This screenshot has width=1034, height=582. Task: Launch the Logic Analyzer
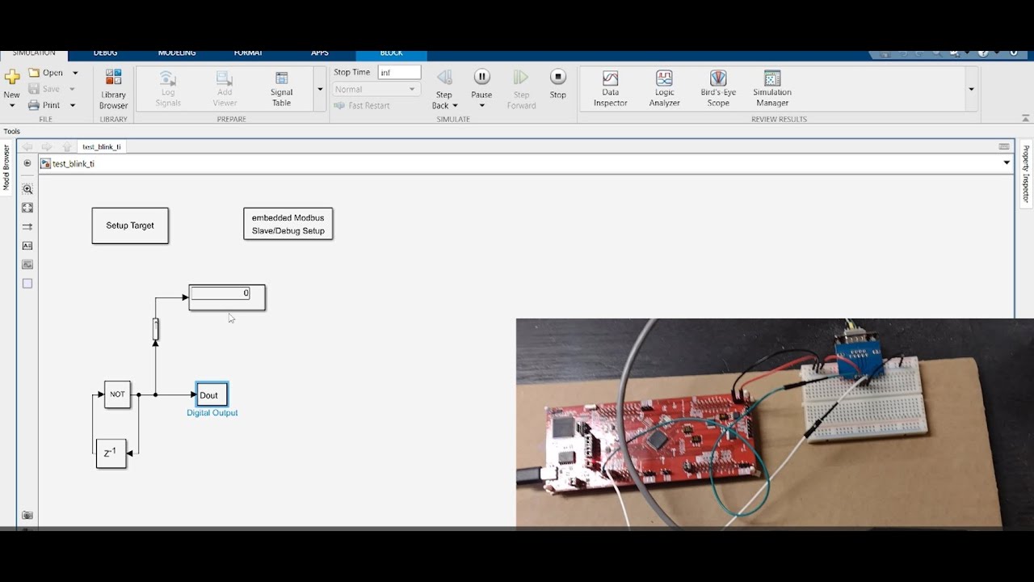click(x=664, y=88)
